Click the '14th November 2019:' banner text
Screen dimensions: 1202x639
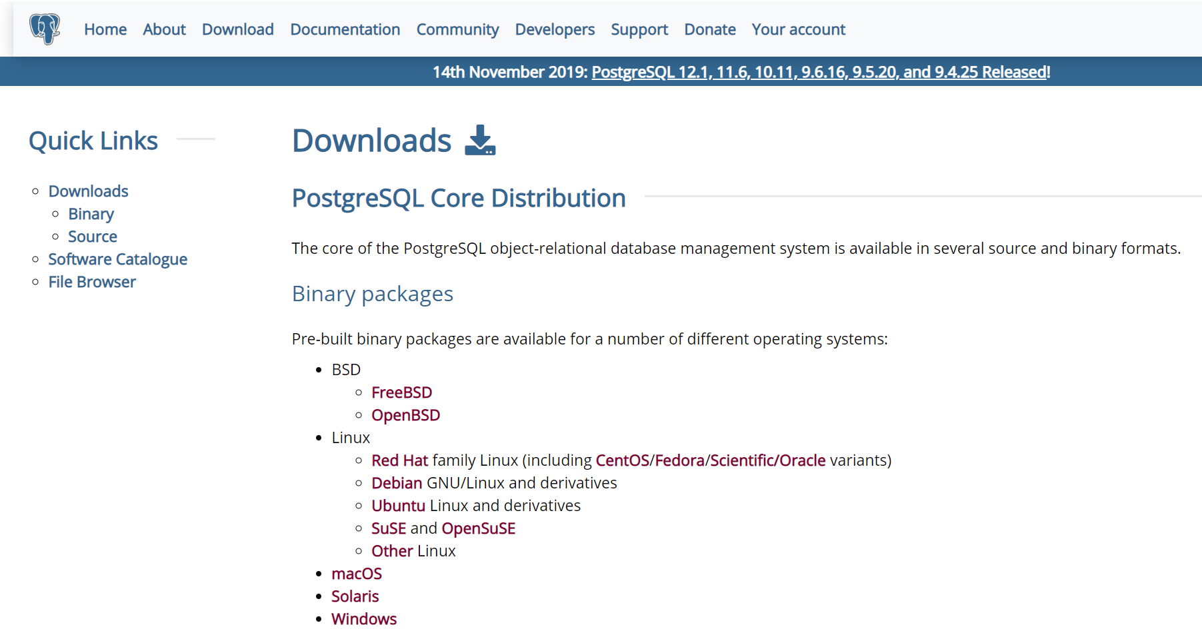[x=510, y=72]
